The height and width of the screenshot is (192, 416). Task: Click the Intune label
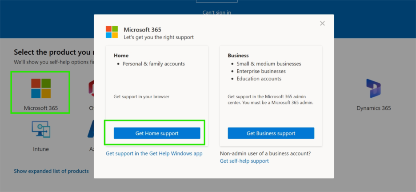pos(41,149)
